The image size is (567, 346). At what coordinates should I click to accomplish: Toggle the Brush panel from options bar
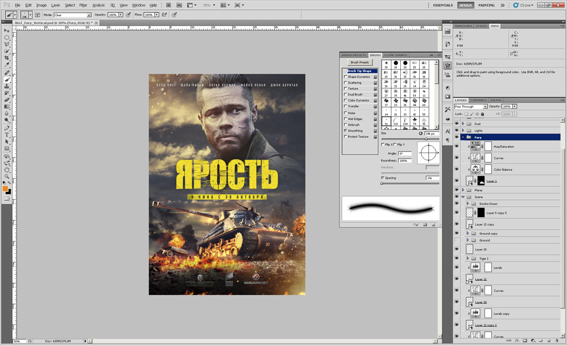click(x=37, y=15)
